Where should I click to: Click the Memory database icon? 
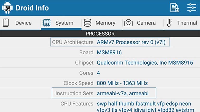(x=87, y=23)
